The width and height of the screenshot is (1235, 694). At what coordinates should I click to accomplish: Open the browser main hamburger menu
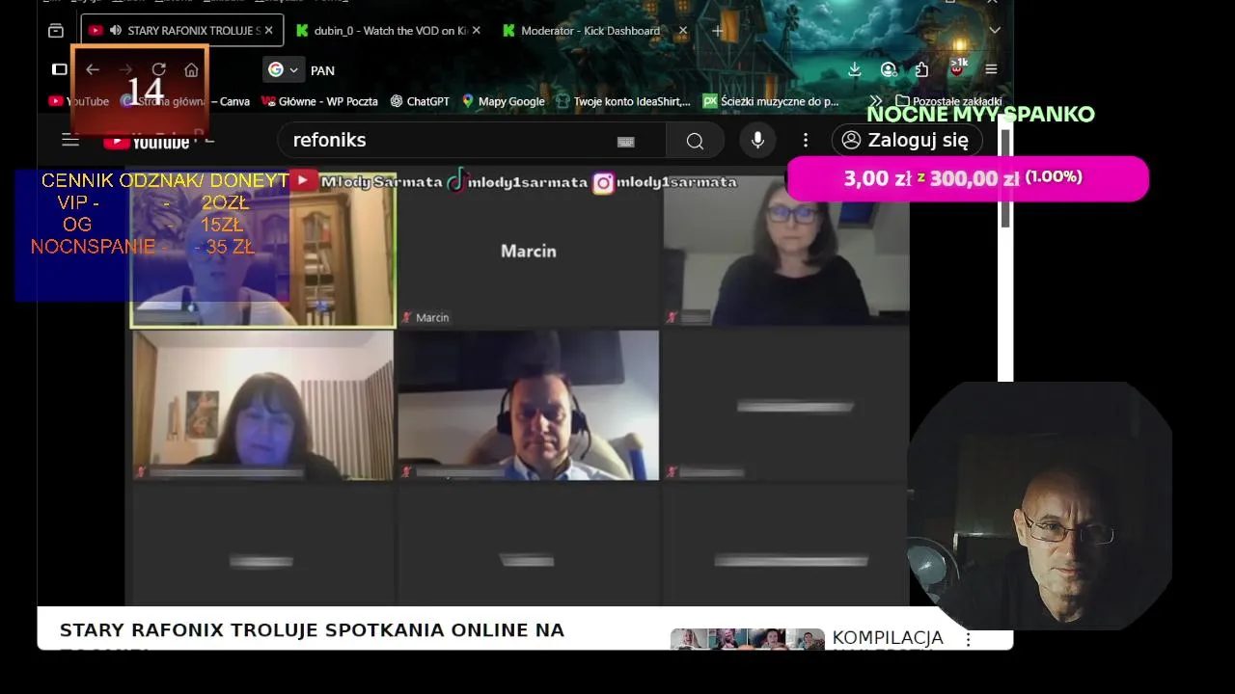click(991, 69)
